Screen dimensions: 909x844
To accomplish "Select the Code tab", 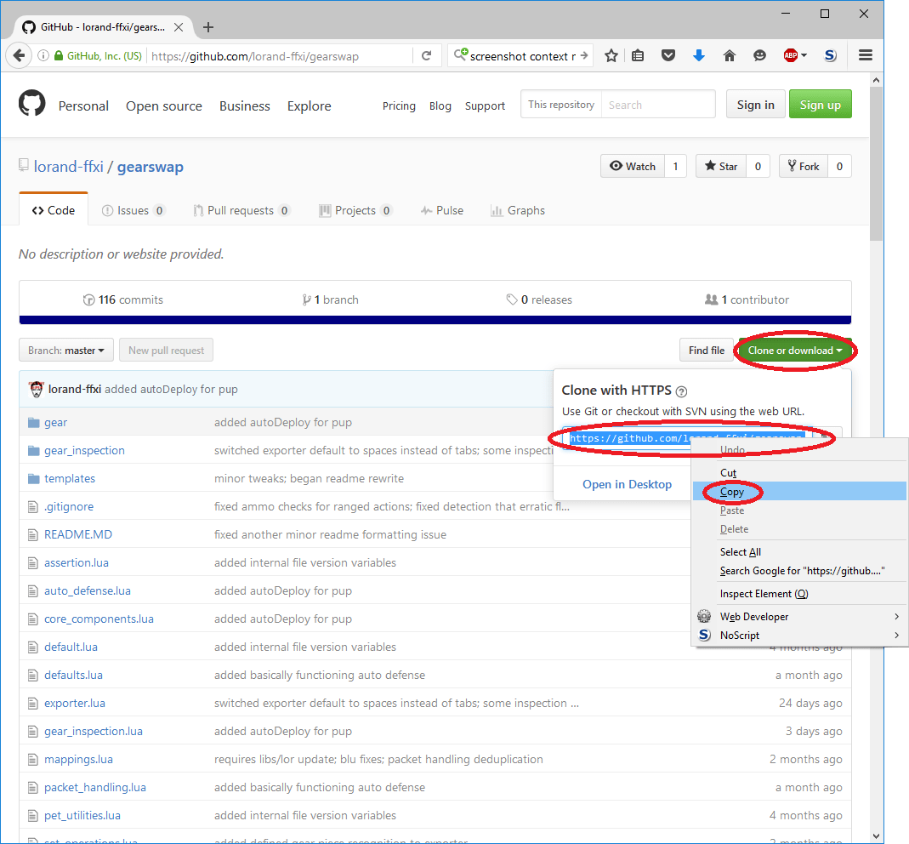I will (54, 210).
